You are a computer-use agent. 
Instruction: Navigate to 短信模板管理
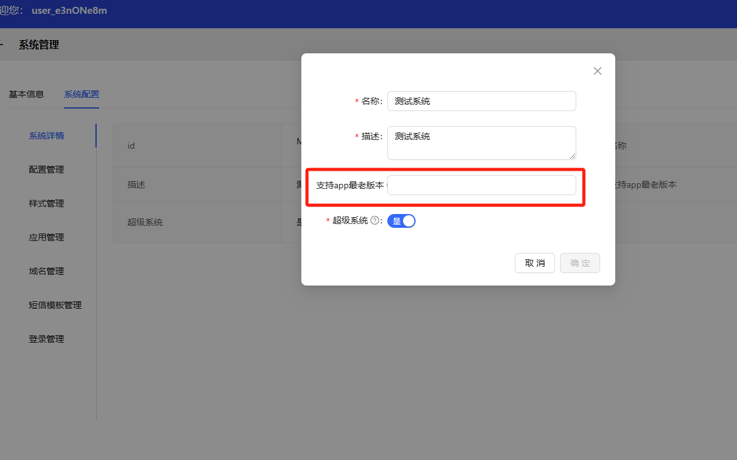55,305
